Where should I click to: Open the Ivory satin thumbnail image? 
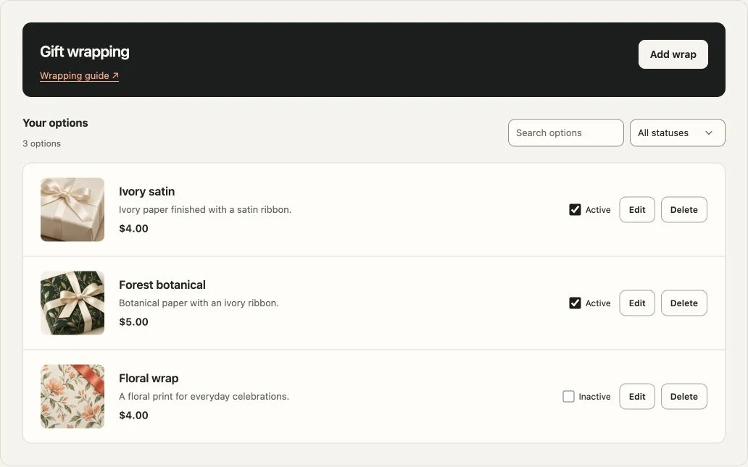(72, 210)
